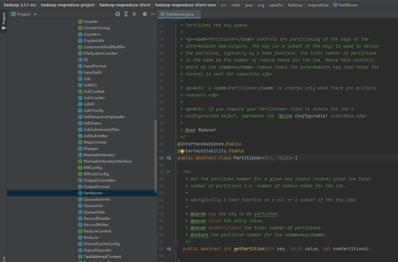Viewport: 398px width, 262px height.
Task: Click the hadoop-3.3.1-src breadcrumb
Action: (x=20, y=5)
